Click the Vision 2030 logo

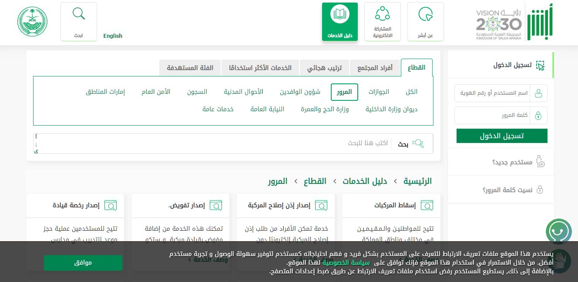pos(499,22)
